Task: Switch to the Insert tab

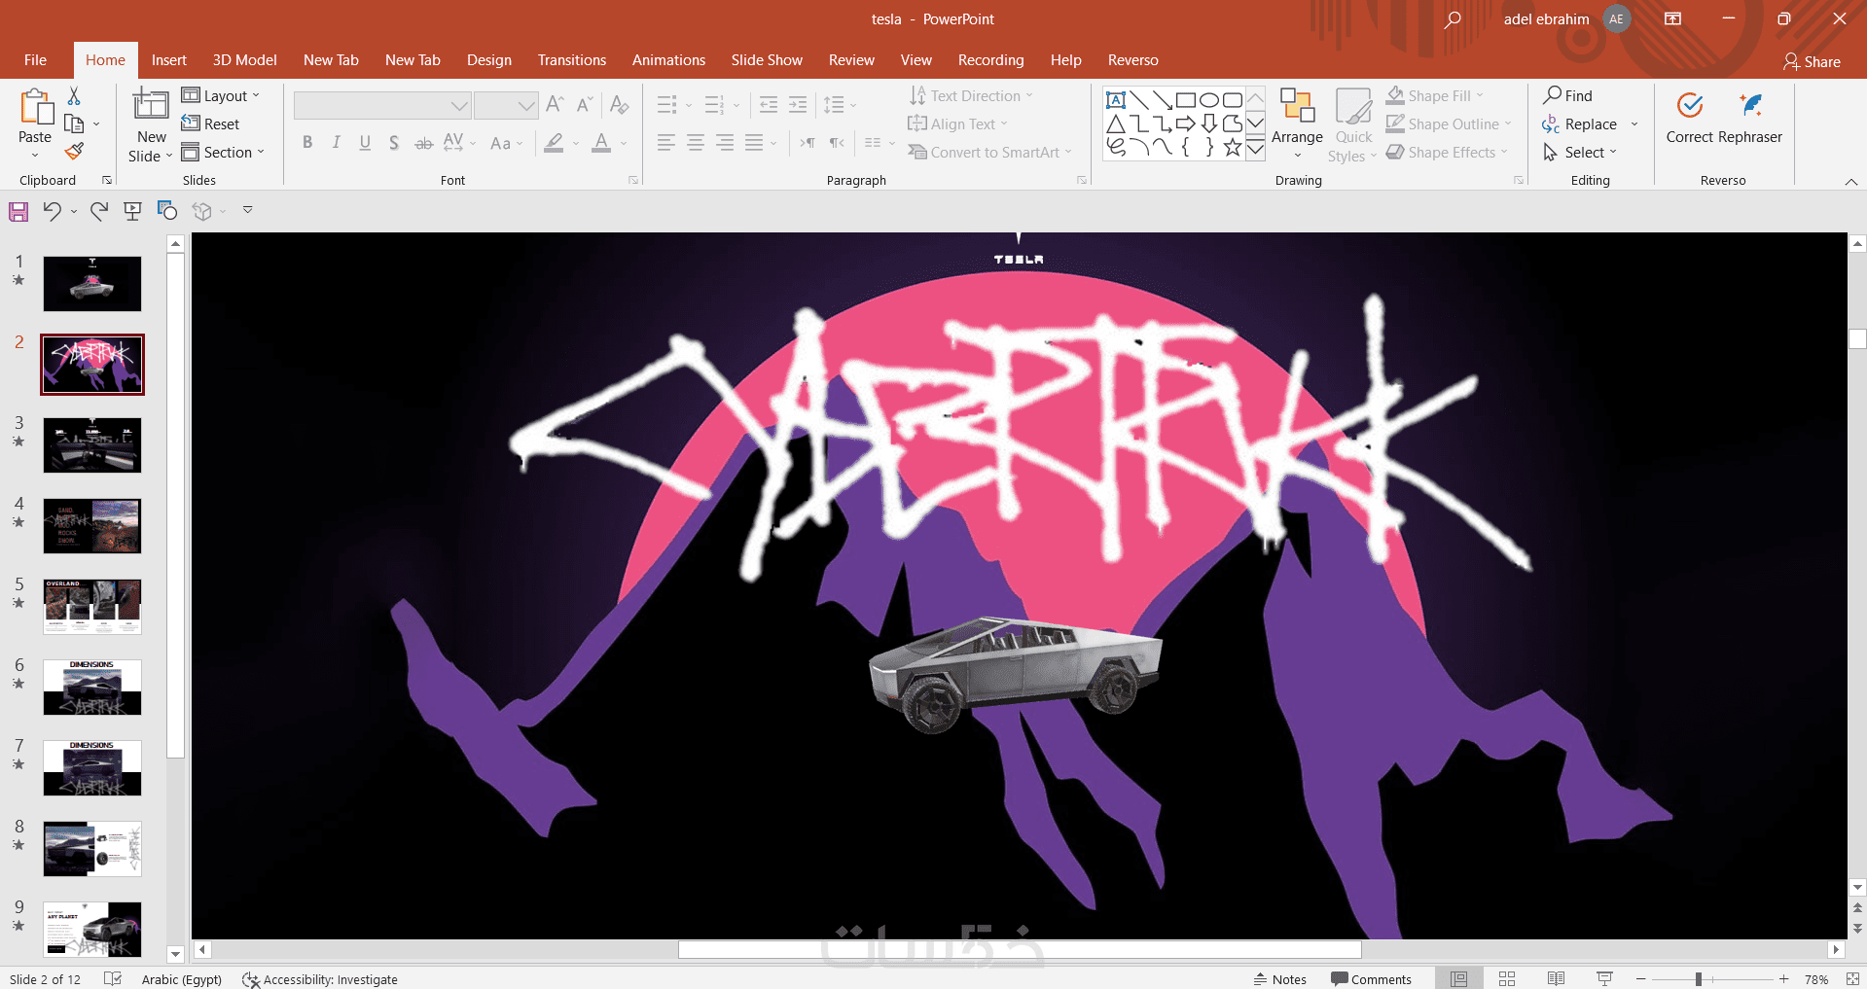Action: point(169,60)
